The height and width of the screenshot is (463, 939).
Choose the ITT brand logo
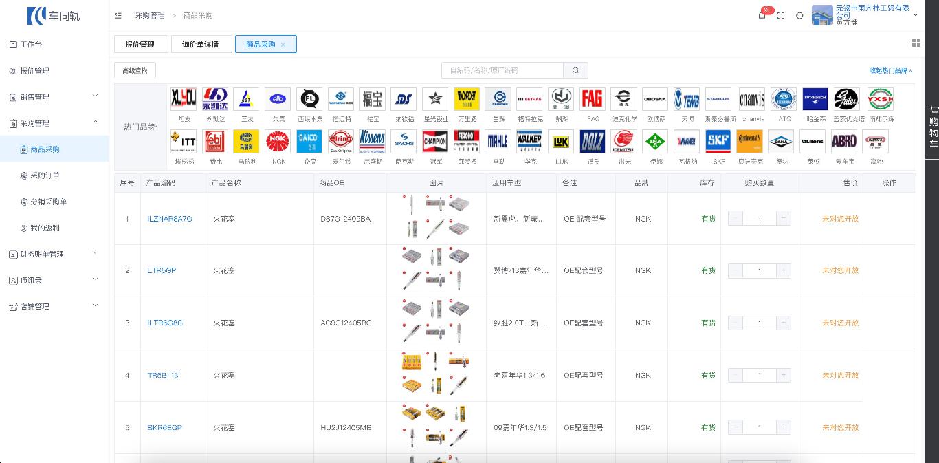pos(184,141)
